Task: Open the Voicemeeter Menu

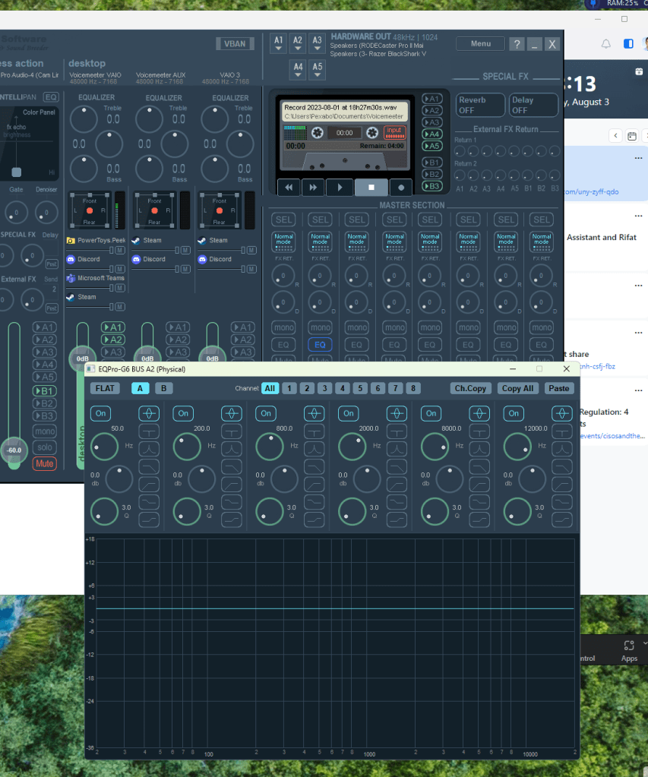Action: point(480,43)
